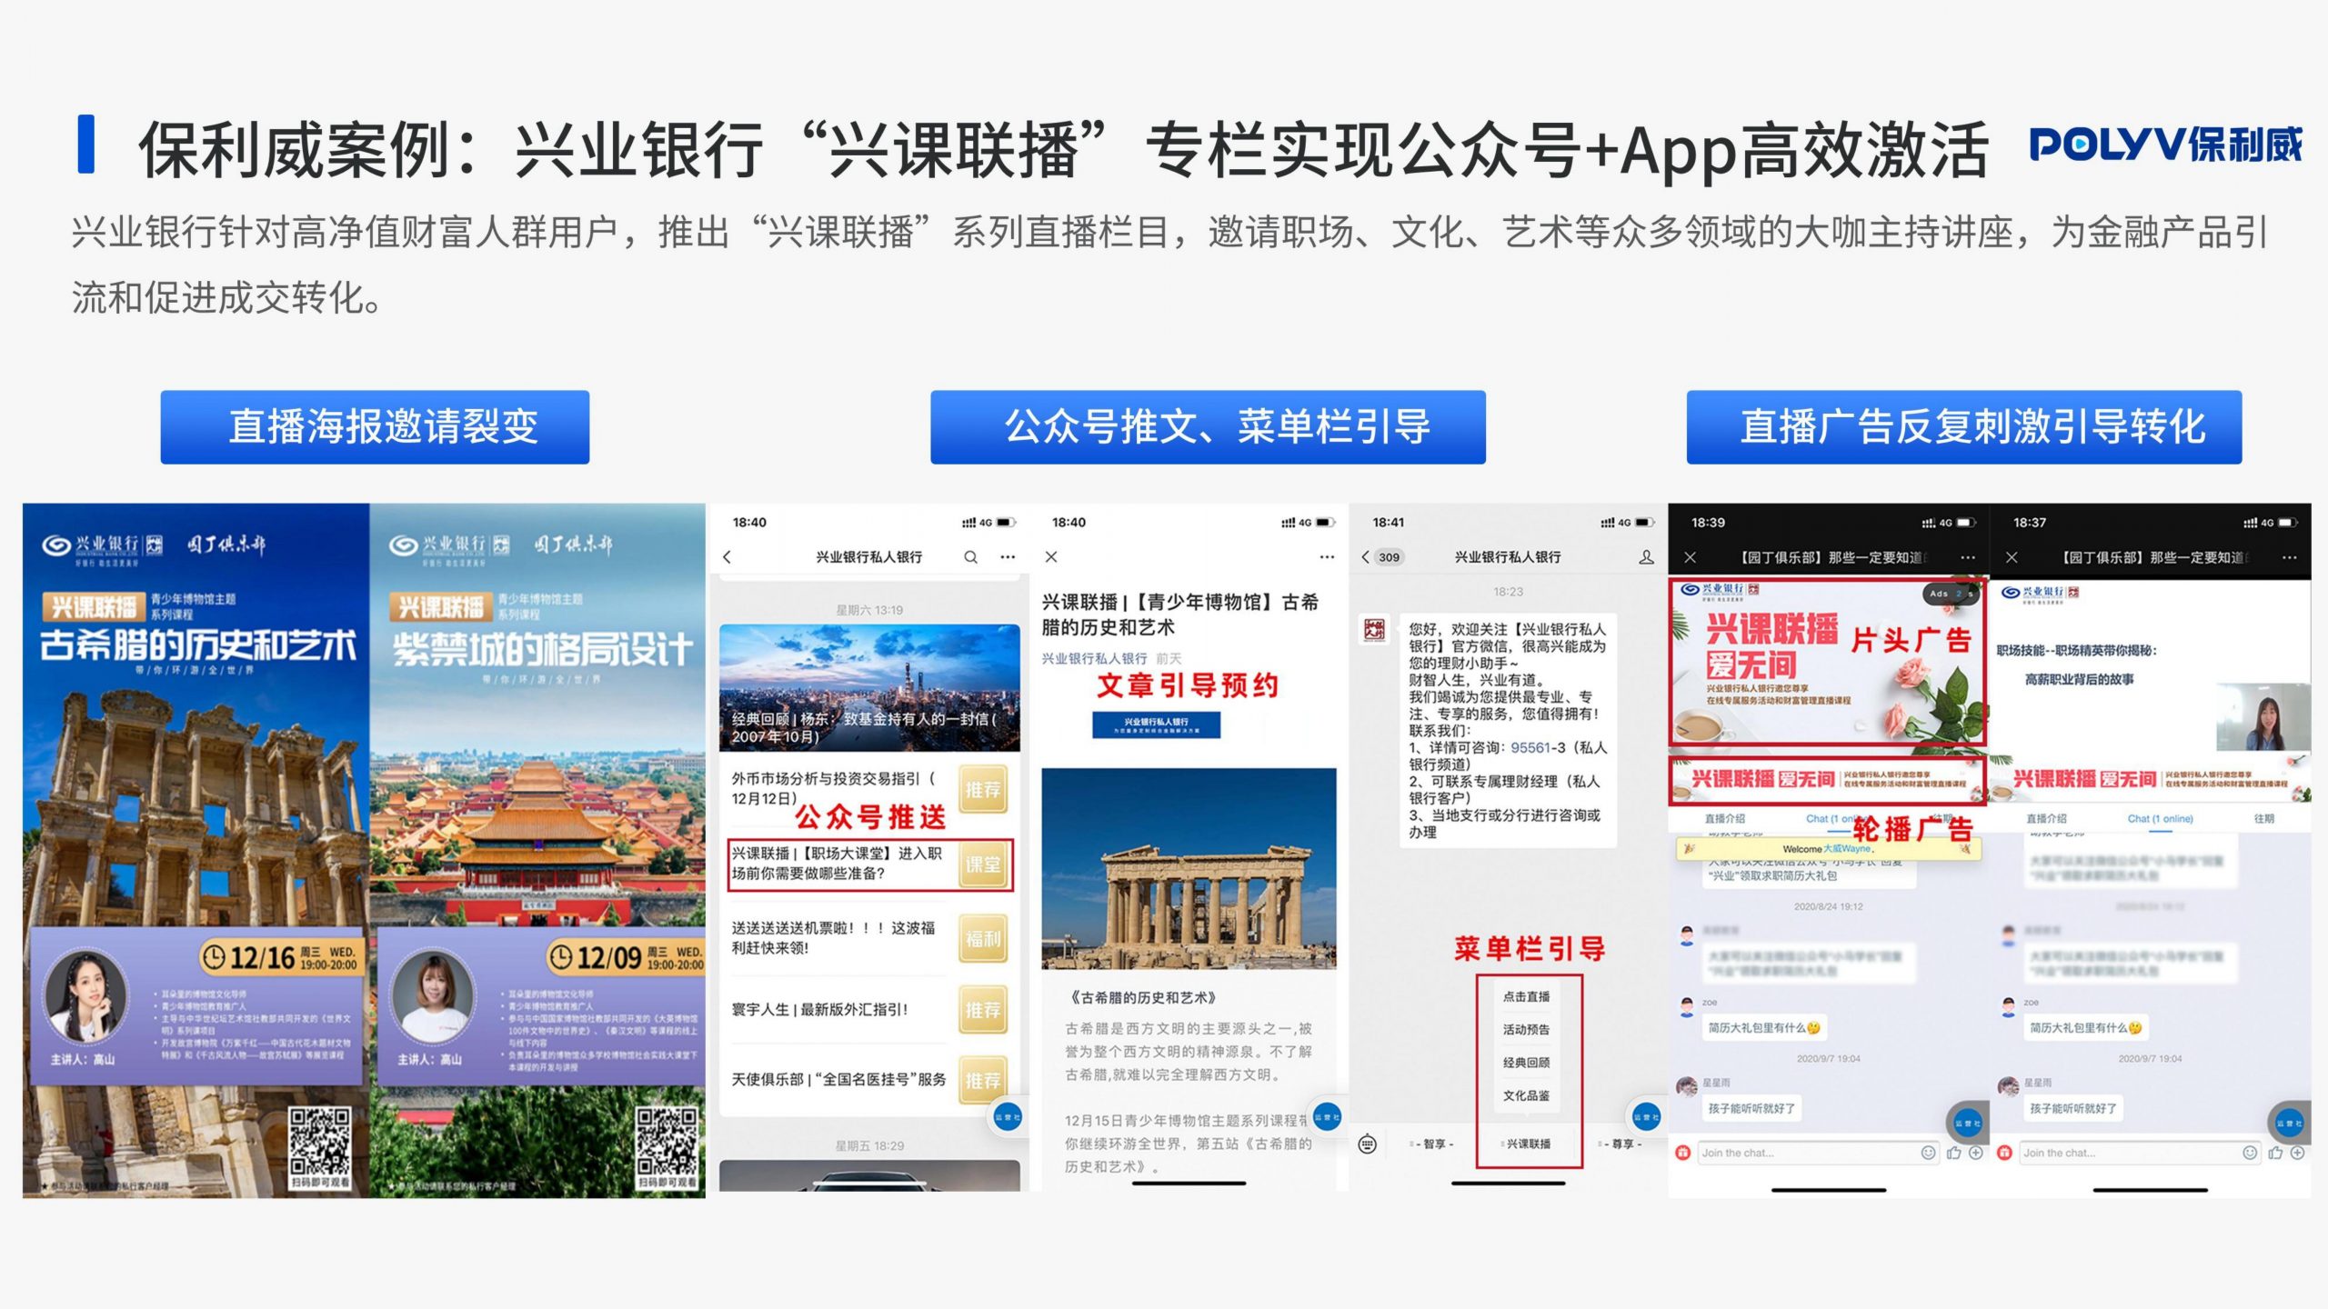Tap the 95561 phone number link
2328x1309 pixels.
pos(1530,748)
